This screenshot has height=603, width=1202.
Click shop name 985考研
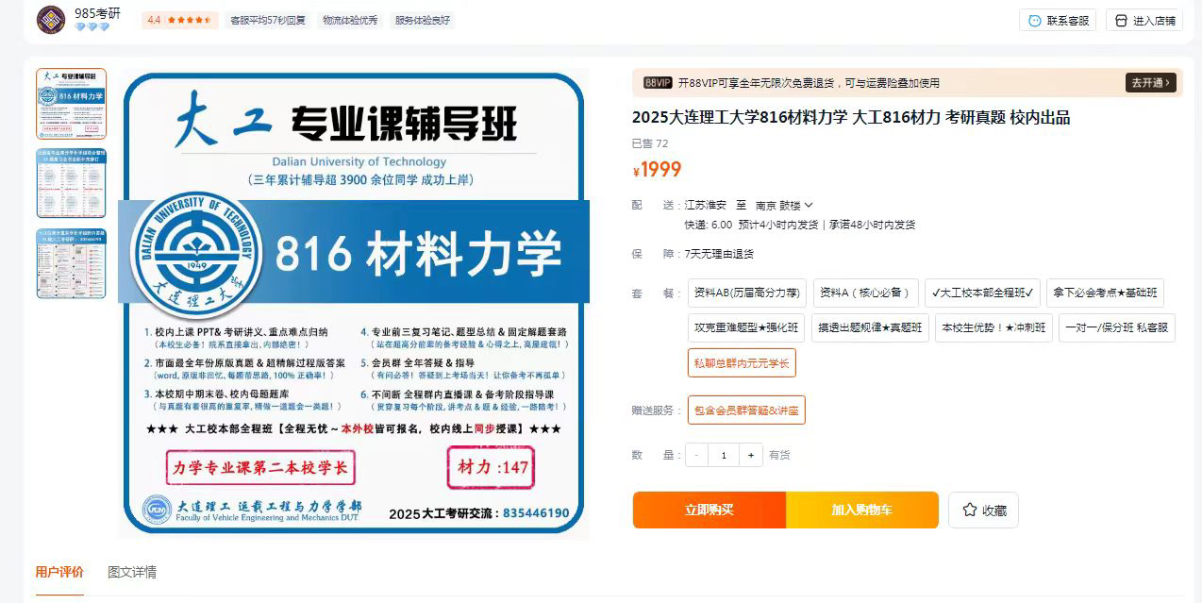pos(97,13)
